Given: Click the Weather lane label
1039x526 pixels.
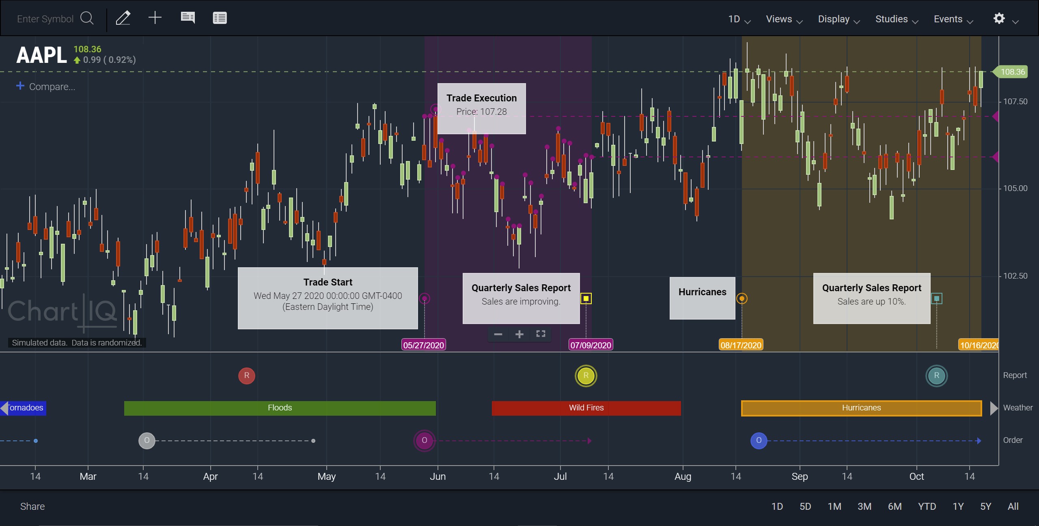Looking at the screenshot, I should (x=1017, y=408).
